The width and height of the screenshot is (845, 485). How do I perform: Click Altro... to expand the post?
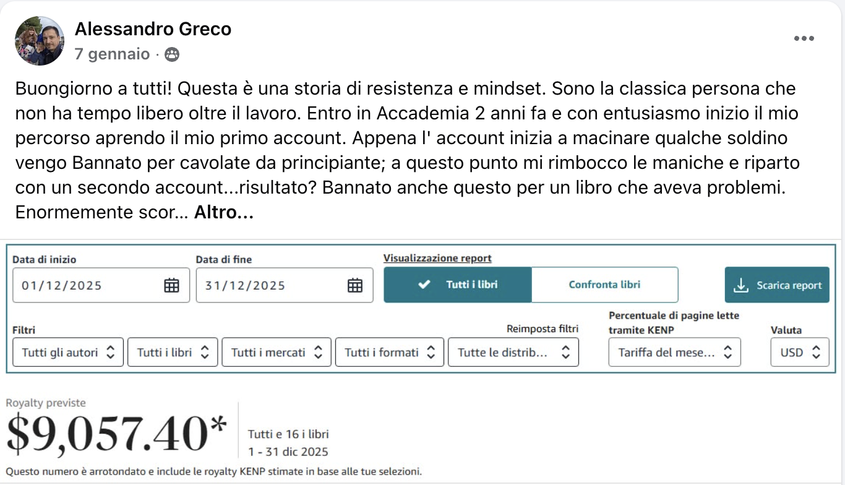(224, 213)
